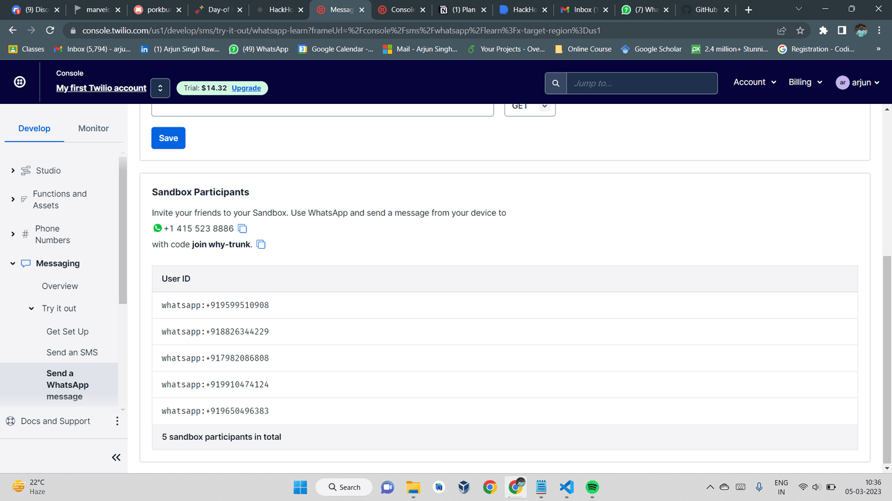Click the page vertical scrollbar
The height and width of the screenshot is (501, 892).
887,359
